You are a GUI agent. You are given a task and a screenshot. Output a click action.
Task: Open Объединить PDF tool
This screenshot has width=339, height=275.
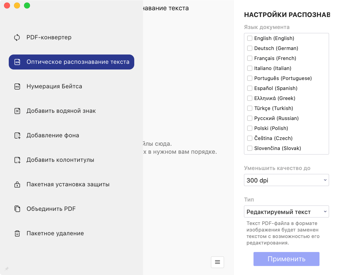(71, 209)
